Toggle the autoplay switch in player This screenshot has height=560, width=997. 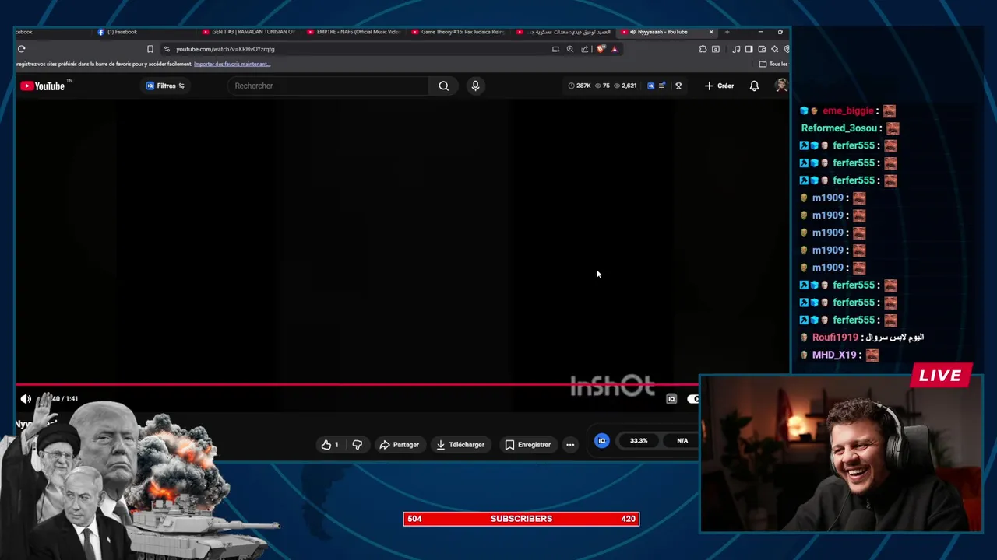pos(692,399)
